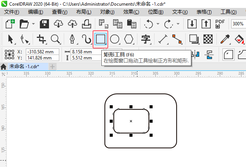246x167 pixels.
Task: Click the mirror horizontally icon
Action: 195,55
